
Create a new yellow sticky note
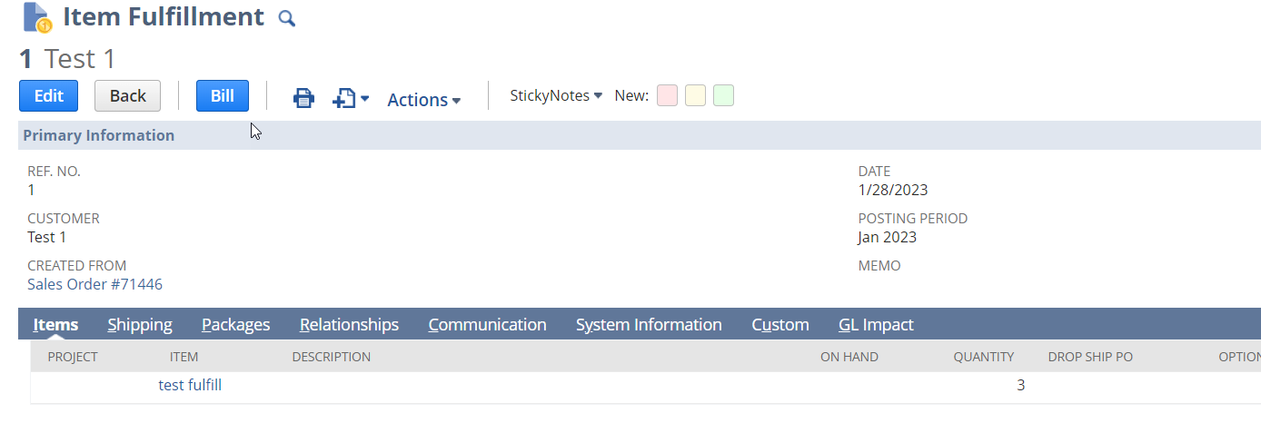695,95
